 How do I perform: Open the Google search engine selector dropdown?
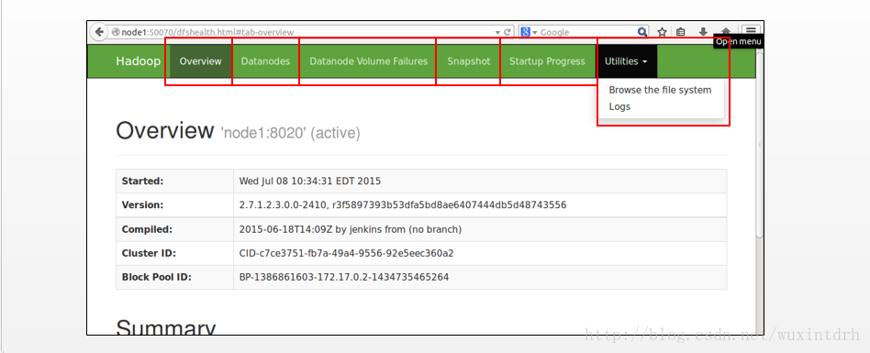coord(529,32)
